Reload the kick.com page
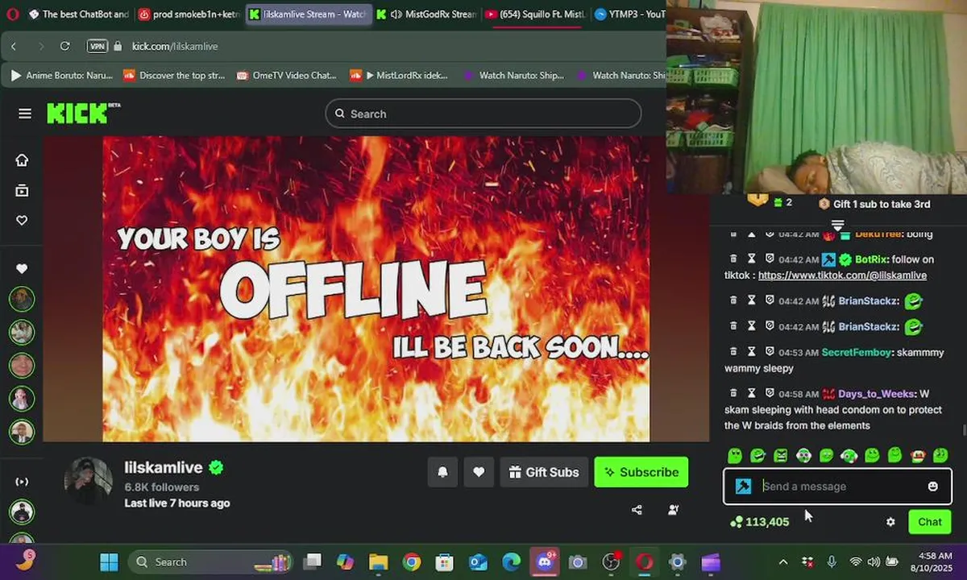 (64, 46)
